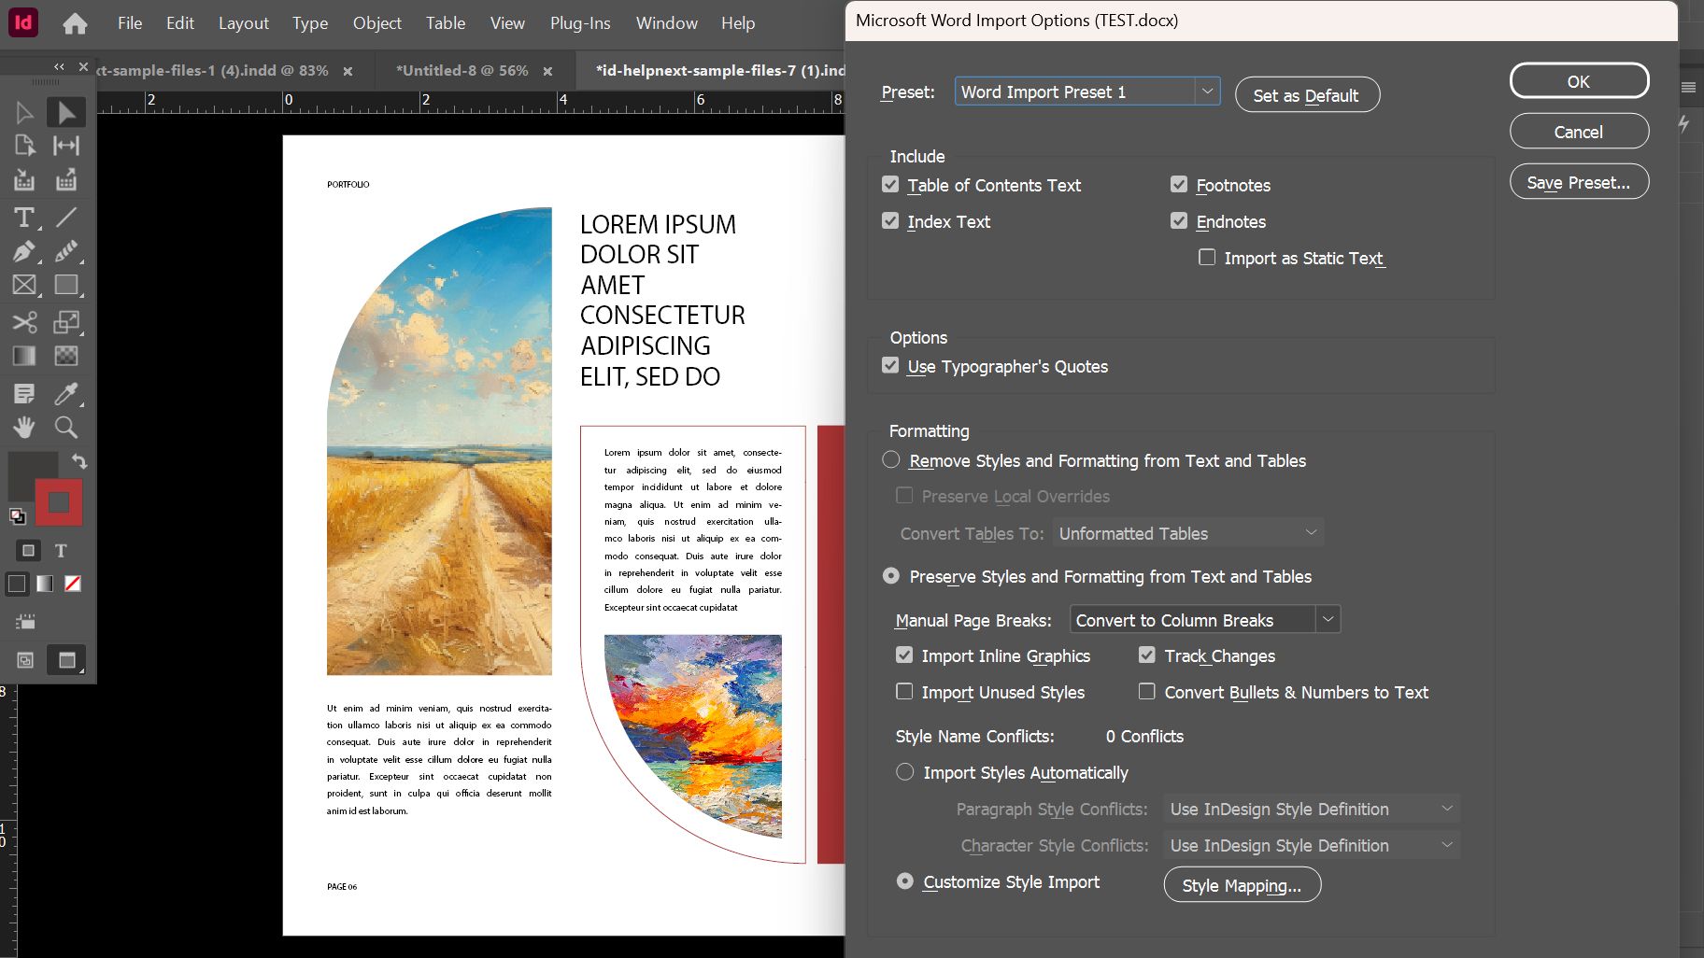This screenshot has width=1704, height=958.
Task: Toggle Table of Contents Text checkbox
Action: 890,185
